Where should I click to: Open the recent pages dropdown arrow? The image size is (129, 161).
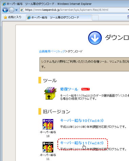[x=17, y=10]
